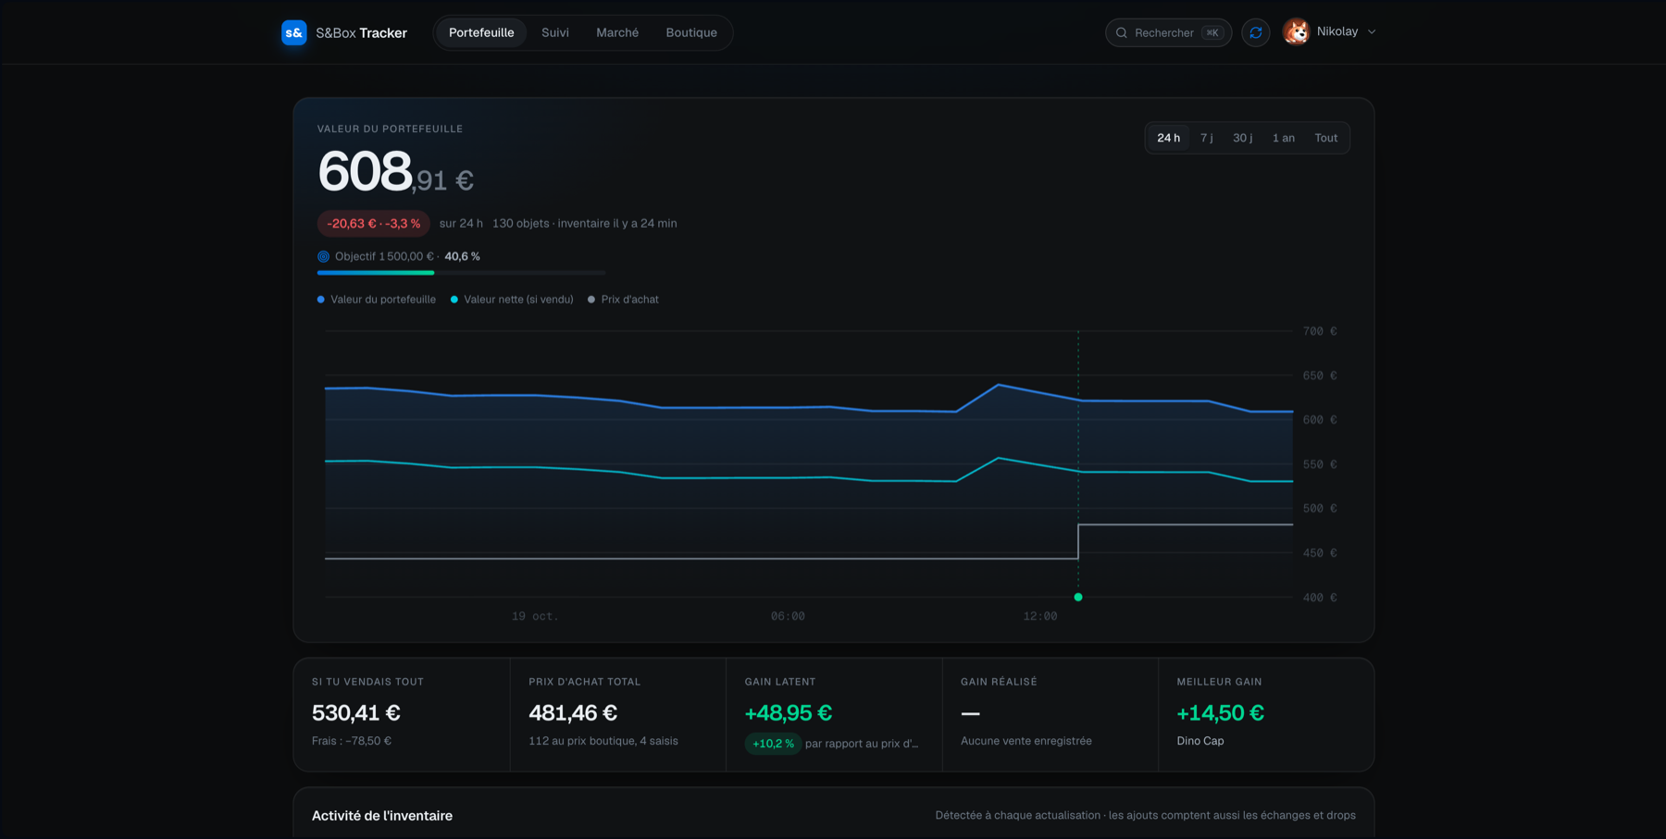Refresh inventory with the sync icon
Screen dimensions: 1666x839
point(1256,32)
